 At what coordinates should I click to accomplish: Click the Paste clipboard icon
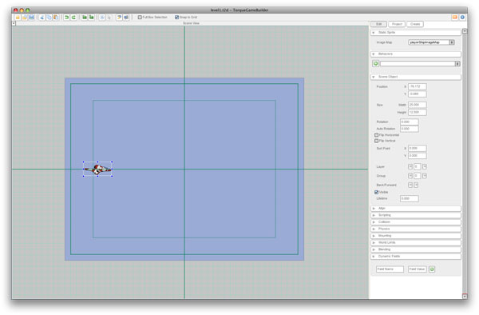tap(56, 17)
